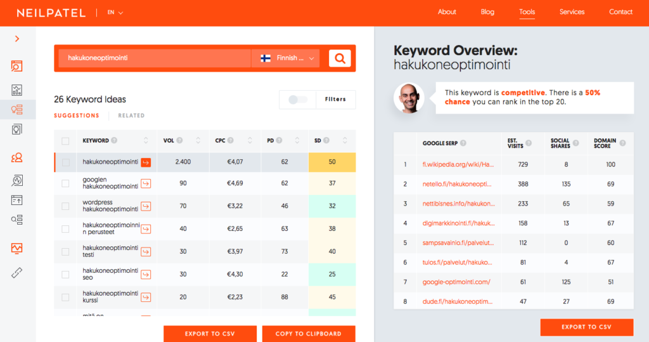Expand the left sidebar with chevron arrow
Screen dimensions: 649x342
click(x=17, y=39)
